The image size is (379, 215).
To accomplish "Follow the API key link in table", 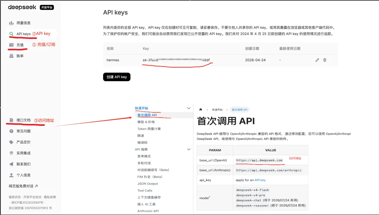I will (x=260, y=180).
